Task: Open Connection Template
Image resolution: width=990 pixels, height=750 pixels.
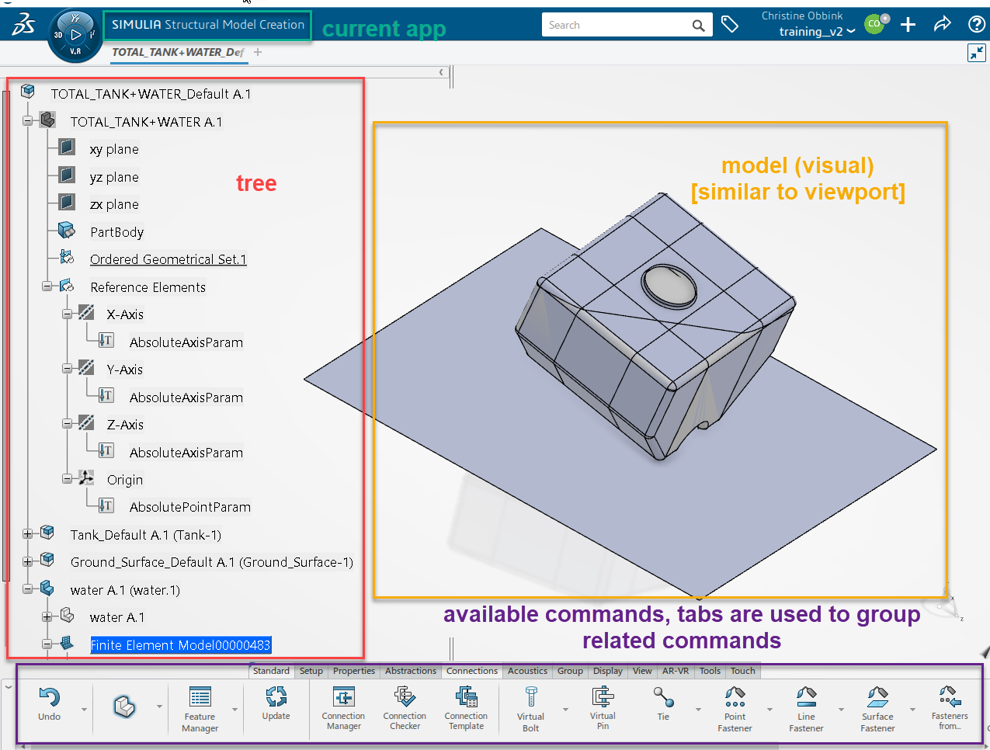Action: tap(466, 709)
